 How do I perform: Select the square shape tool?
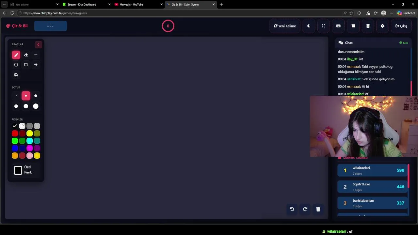26,65
